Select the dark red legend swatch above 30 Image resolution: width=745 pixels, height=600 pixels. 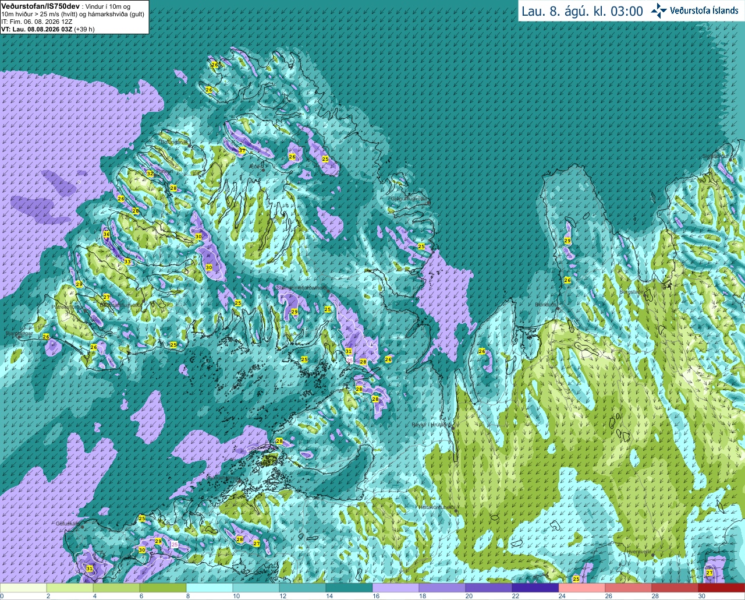click(x=722, y=588)
